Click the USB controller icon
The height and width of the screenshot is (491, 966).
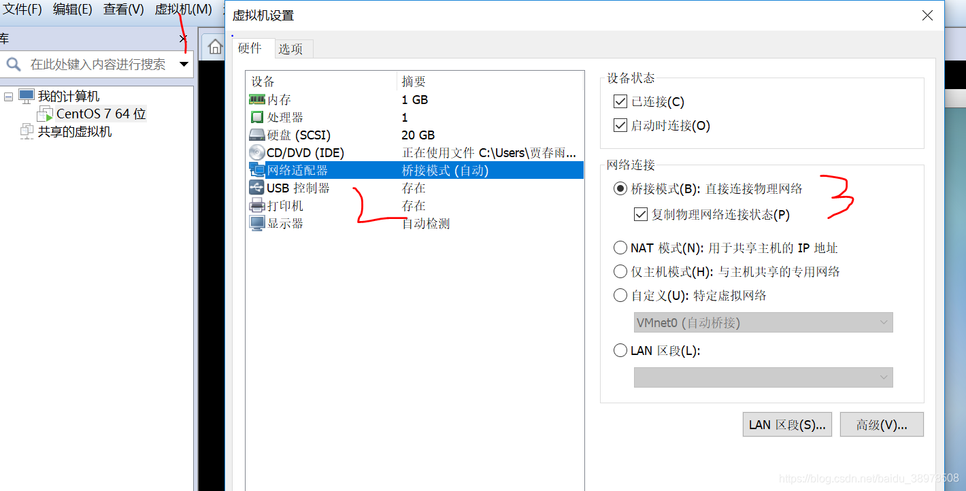[257, 188]
